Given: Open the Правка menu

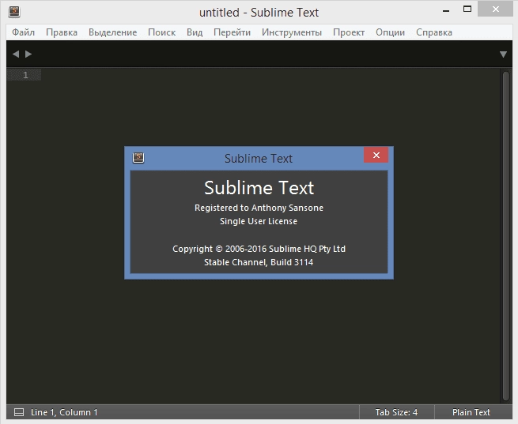Looking at the screenshot, I should pyautogui.click(x=62, y=32).
